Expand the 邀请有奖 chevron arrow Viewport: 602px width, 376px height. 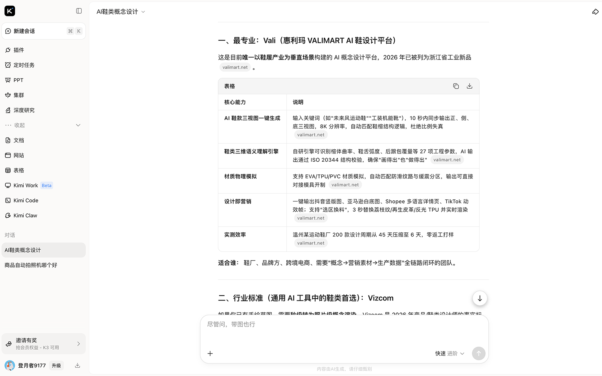(x=78, y=344)
